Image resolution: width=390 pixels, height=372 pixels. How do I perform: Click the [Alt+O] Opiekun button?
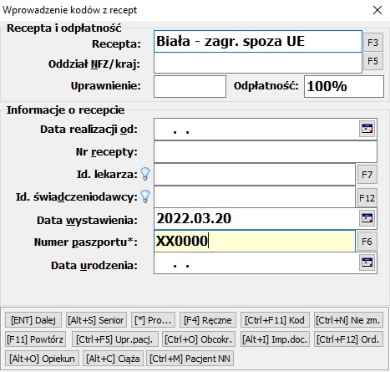[x=42, y=359]
